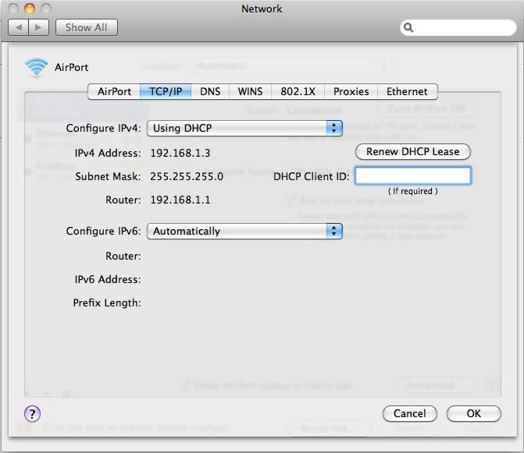Click the '( If required )' hint text
Screen dimensions: 524x453
412,191
